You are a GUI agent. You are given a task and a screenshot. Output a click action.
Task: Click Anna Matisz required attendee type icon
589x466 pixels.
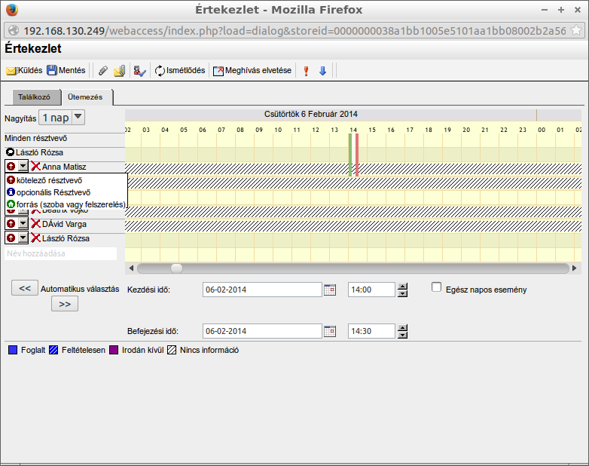click(x=11, y=166)
